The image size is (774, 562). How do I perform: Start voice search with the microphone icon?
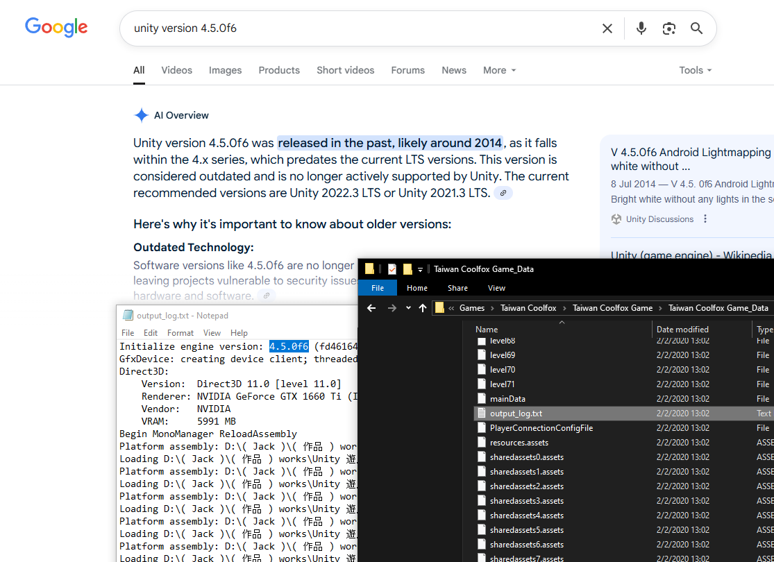641,28
